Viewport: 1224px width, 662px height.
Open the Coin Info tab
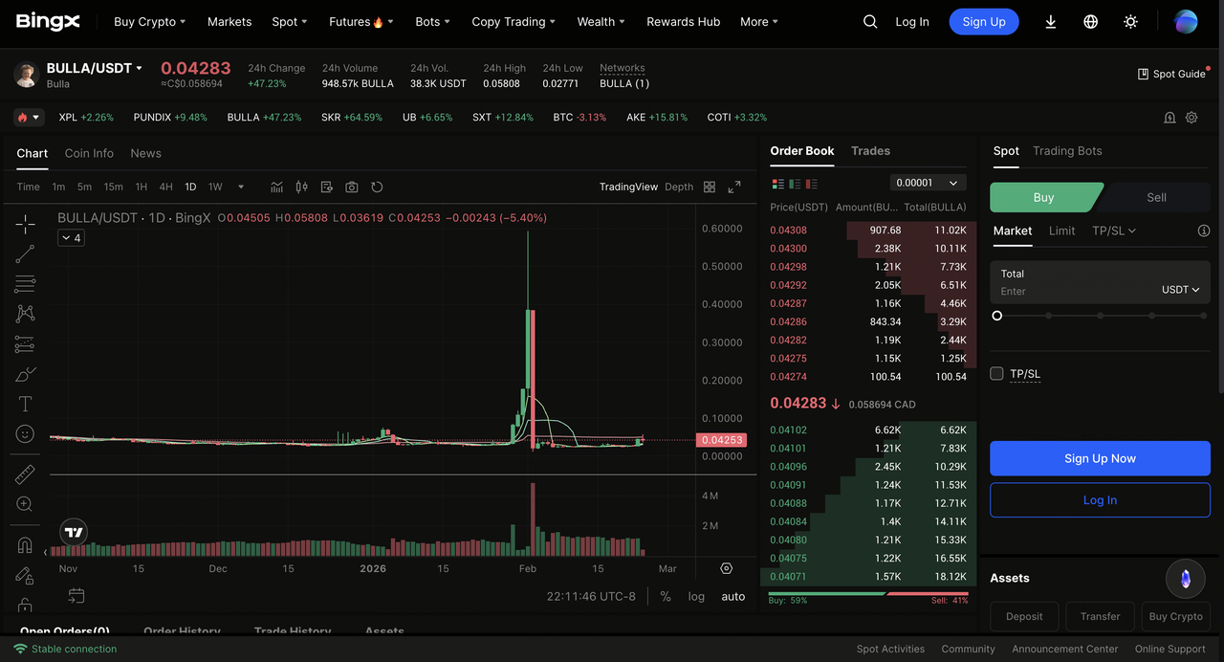point(89,153)
